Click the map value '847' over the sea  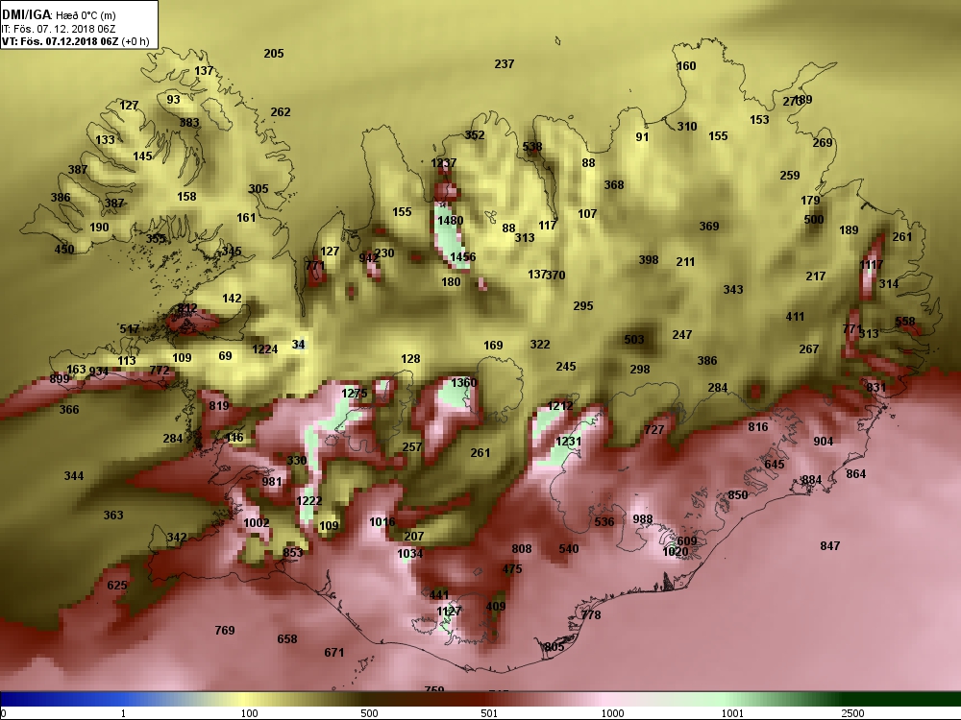pos(830,547)
